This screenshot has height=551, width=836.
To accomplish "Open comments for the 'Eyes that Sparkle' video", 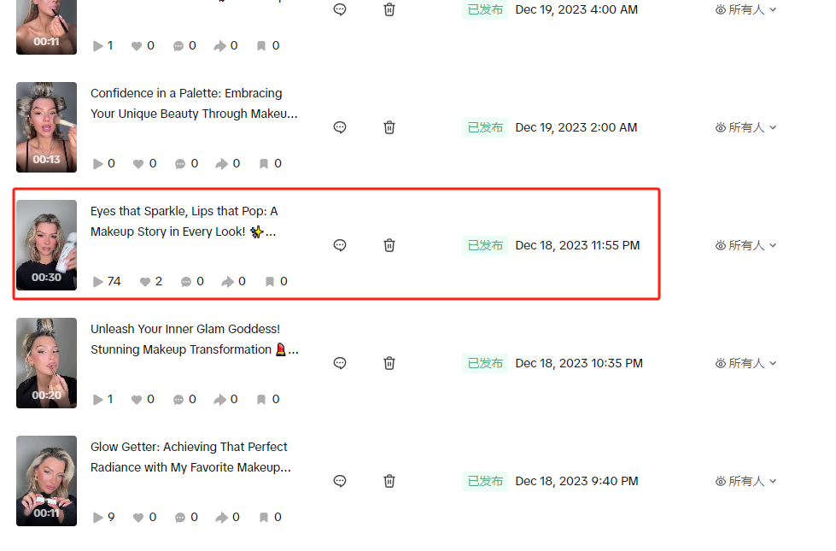I will point(340,245).
